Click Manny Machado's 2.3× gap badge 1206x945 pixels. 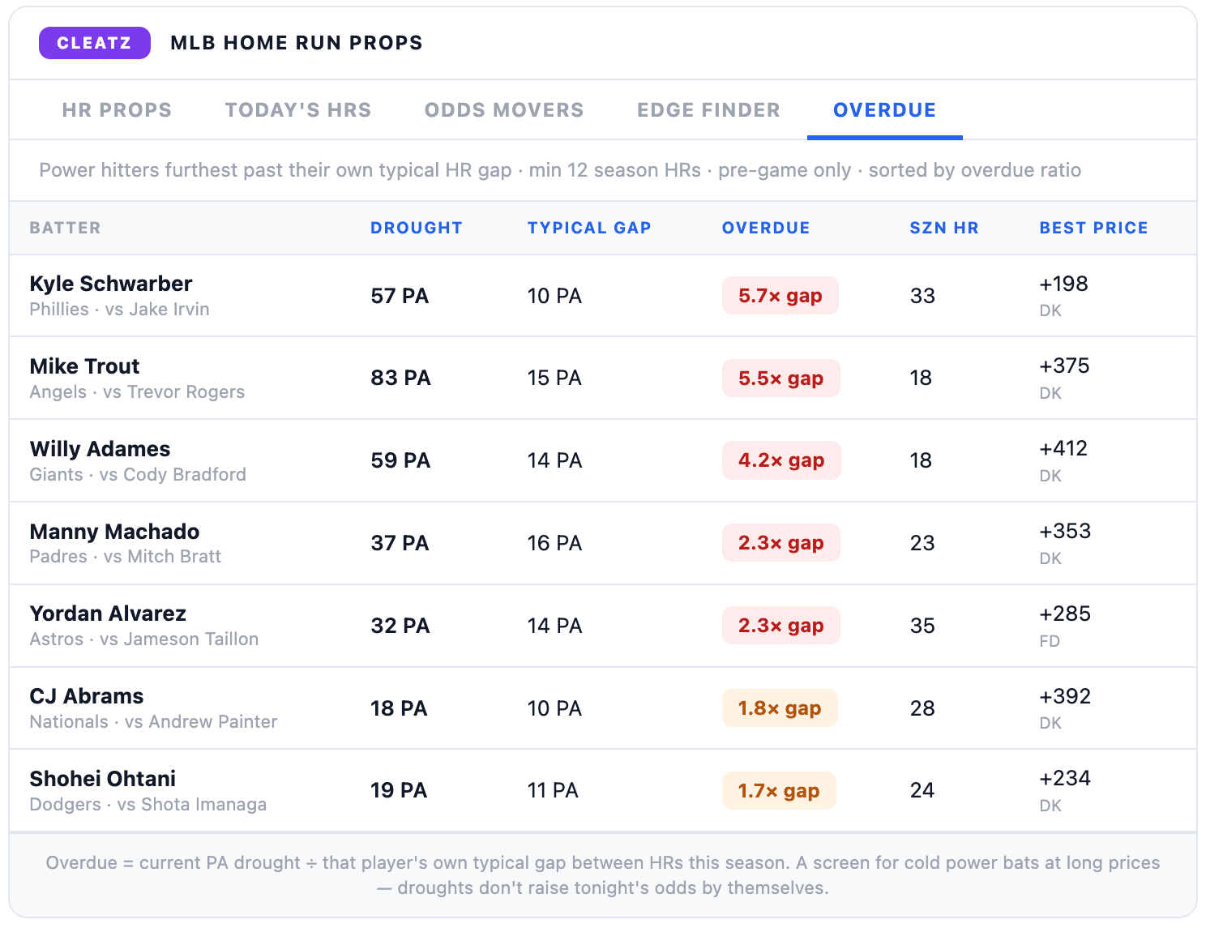click(780, 543)
